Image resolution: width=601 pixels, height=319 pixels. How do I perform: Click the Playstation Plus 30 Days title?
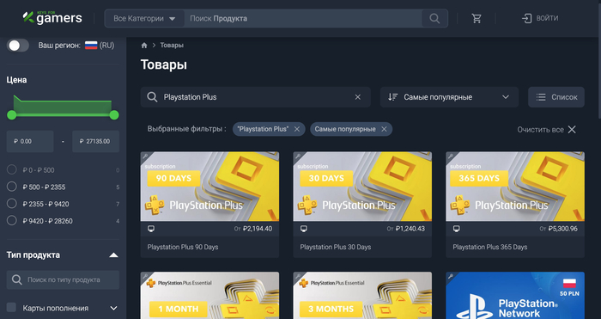(x=336, y=247)
